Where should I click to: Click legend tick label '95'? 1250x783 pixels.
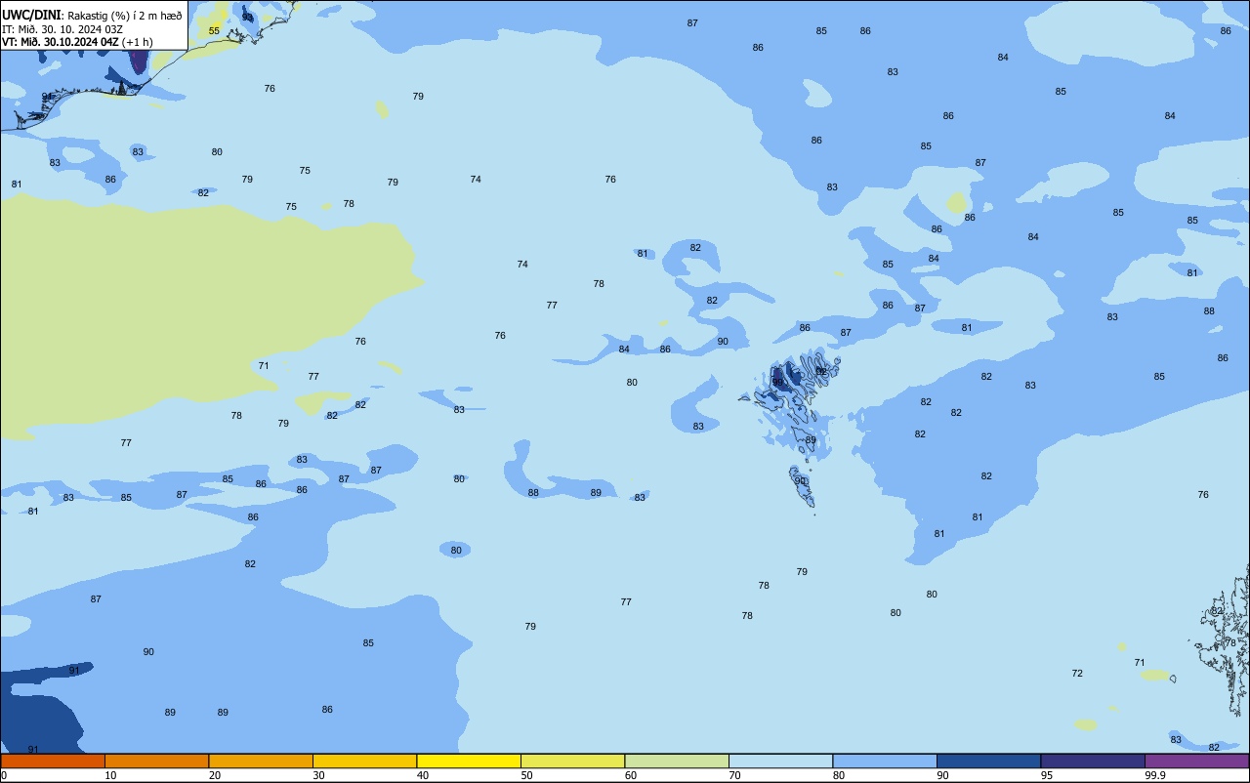click(x=1046, y=775)
